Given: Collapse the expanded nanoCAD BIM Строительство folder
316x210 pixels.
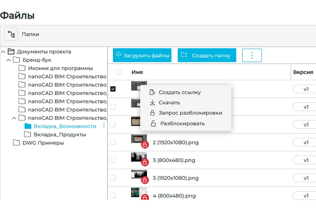Looking at the screenshot, I should click(x=14, y=118).
